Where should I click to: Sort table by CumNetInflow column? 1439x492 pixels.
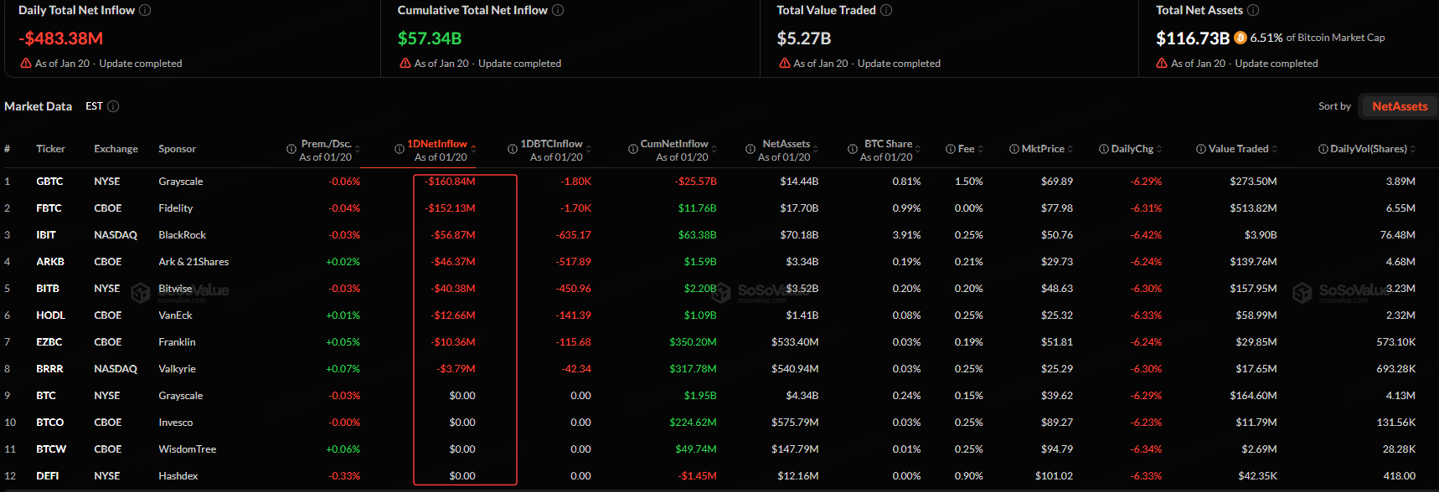pyautogui.click(x=714, y=149)
